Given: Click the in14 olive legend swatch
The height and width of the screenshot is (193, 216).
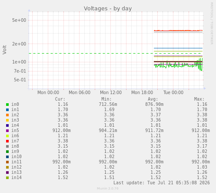Looking at the screenshot, I should (7, 178).
